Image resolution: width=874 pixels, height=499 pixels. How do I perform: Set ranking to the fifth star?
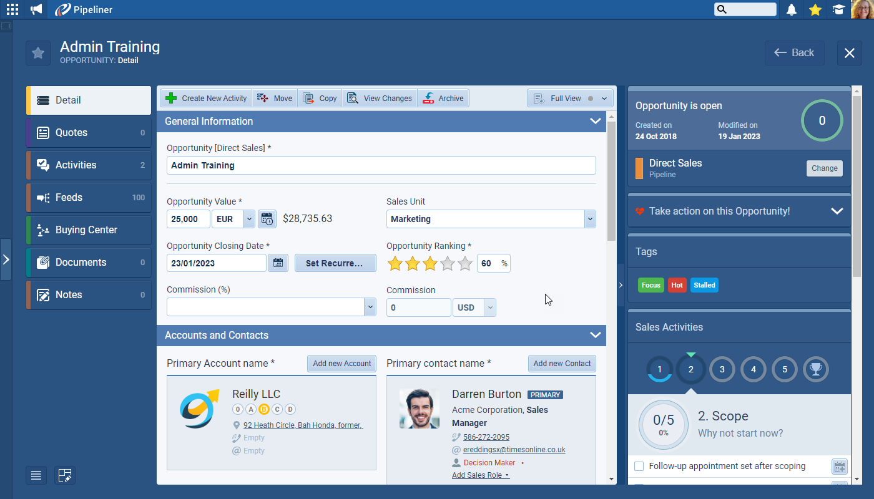click(x=465, y=264)
